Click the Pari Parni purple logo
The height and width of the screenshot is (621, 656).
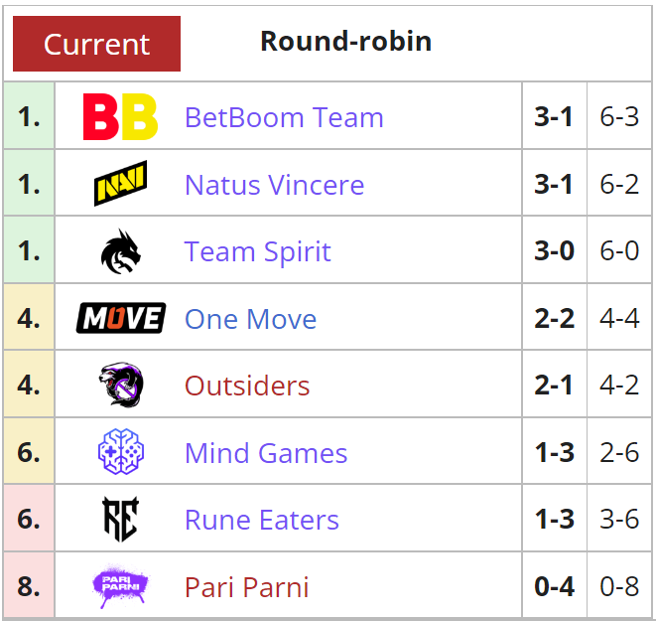[x=120, y=586]
